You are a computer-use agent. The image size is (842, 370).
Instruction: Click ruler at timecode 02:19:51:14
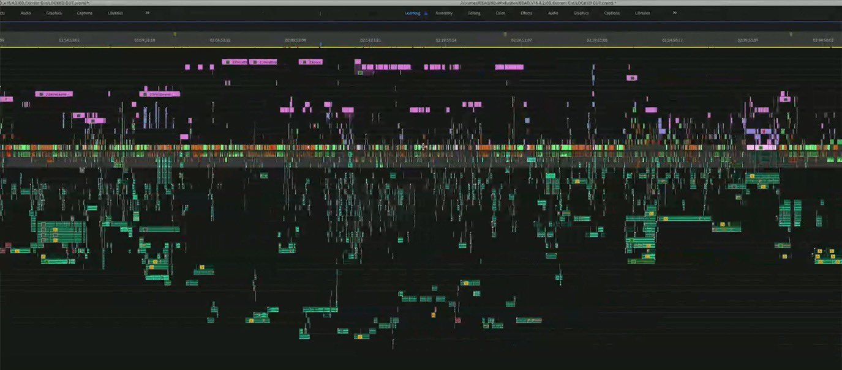coord(446,40)
